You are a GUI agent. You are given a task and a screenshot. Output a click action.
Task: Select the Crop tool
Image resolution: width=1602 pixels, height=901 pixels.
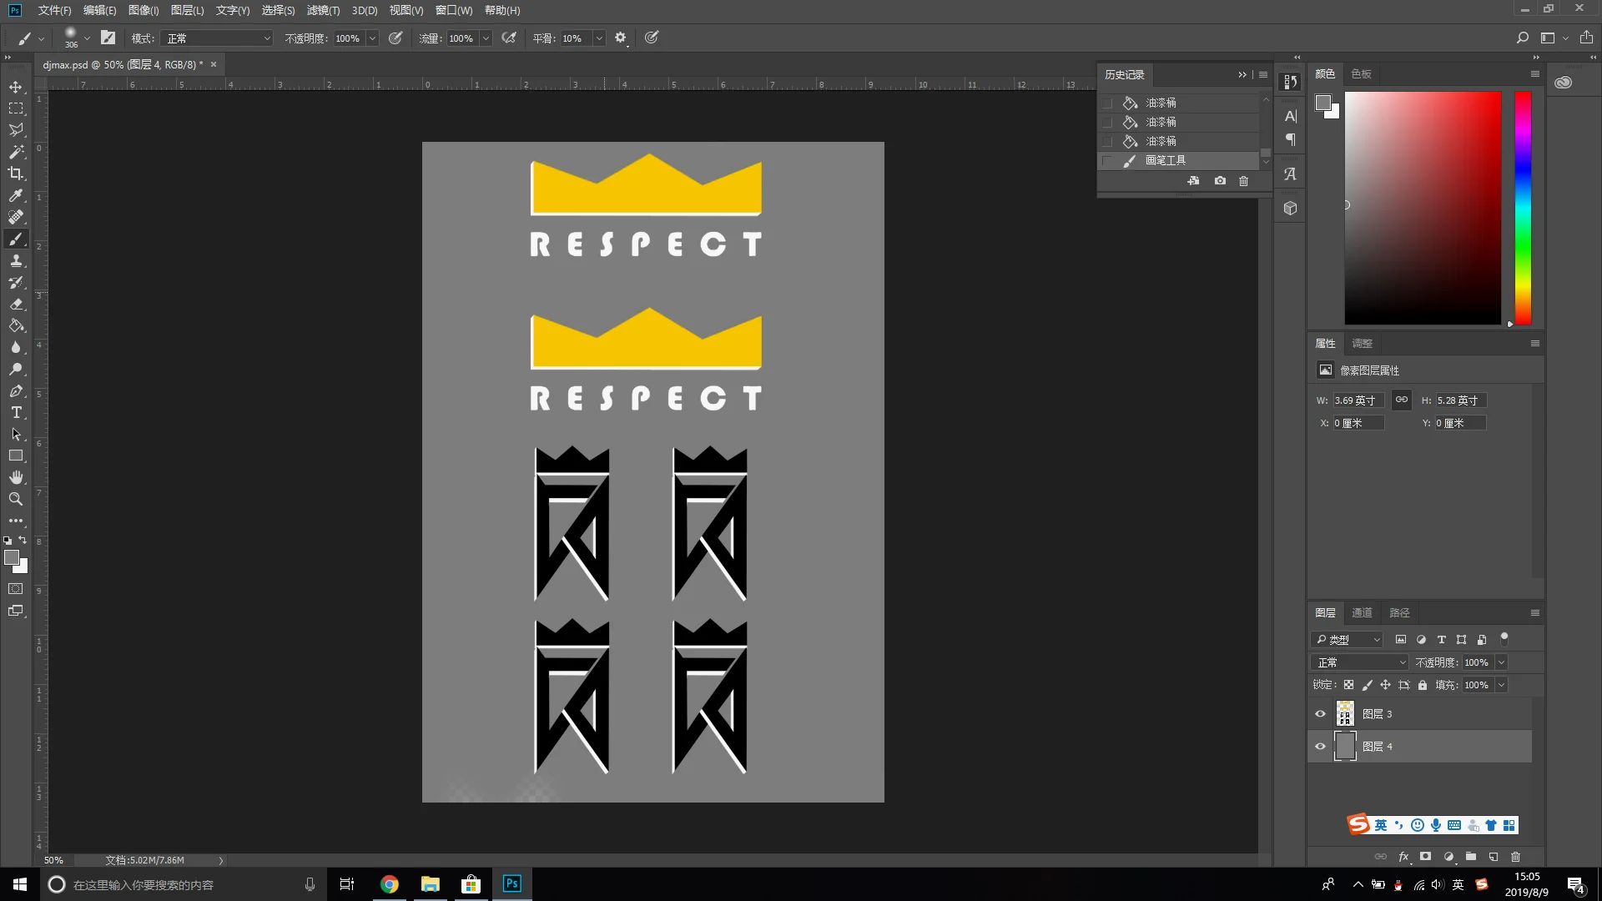[x=16, y=174]
